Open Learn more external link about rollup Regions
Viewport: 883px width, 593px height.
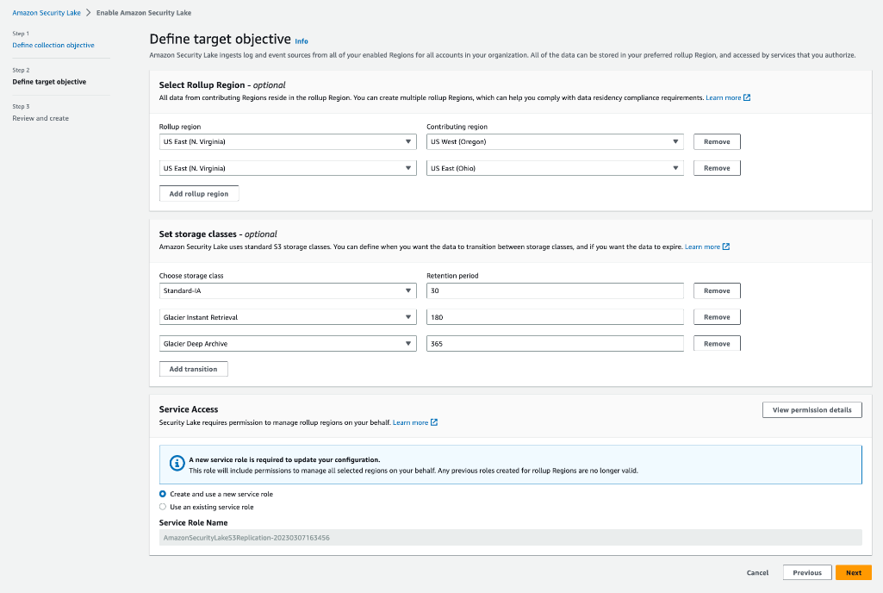point(724,97)
